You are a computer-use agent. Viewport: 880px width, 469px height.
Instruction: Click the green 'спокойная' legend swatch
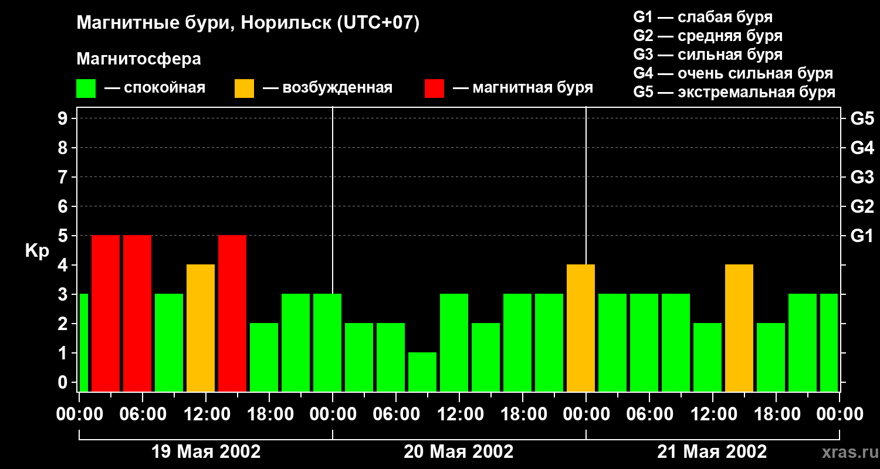click(x=86, y=89)
